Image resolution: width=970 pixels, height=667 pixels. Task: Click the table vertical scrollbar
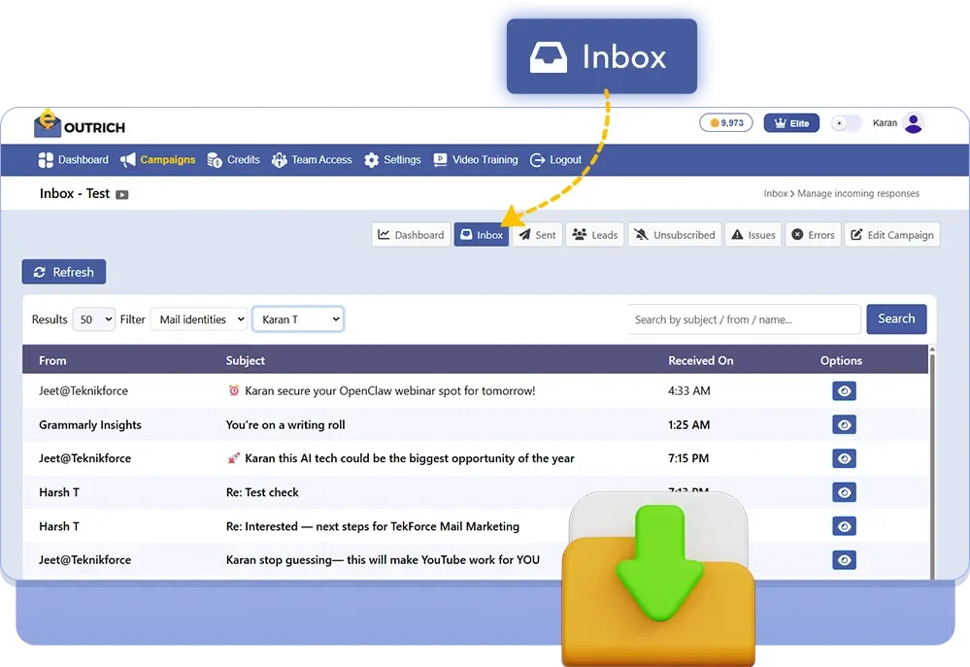(x=932, y=464)
